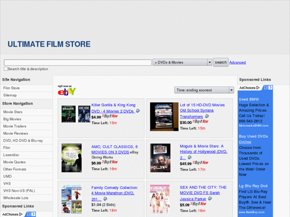This screenshot has width=290, height=217.
Task: Open SEX AND THE CITY movie listing
Action: click(x=203, y=193)
